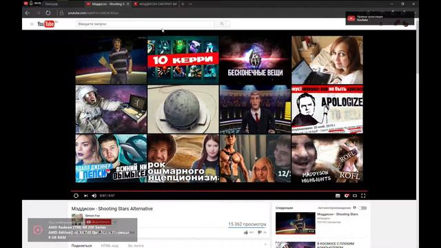441x248 pixels.
Task: Open gray moon sphere video thumbnail
Action: 183,109
